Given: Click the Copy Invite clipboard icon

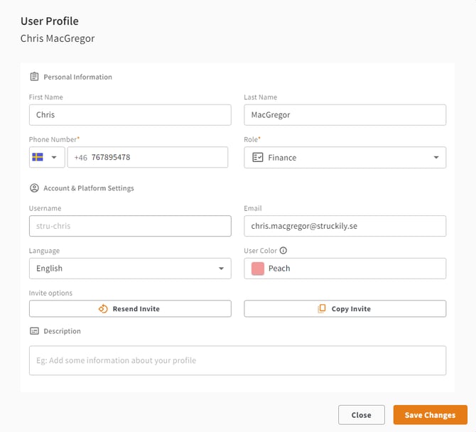Looking at the screenshot, I should (x=322, y=309).
